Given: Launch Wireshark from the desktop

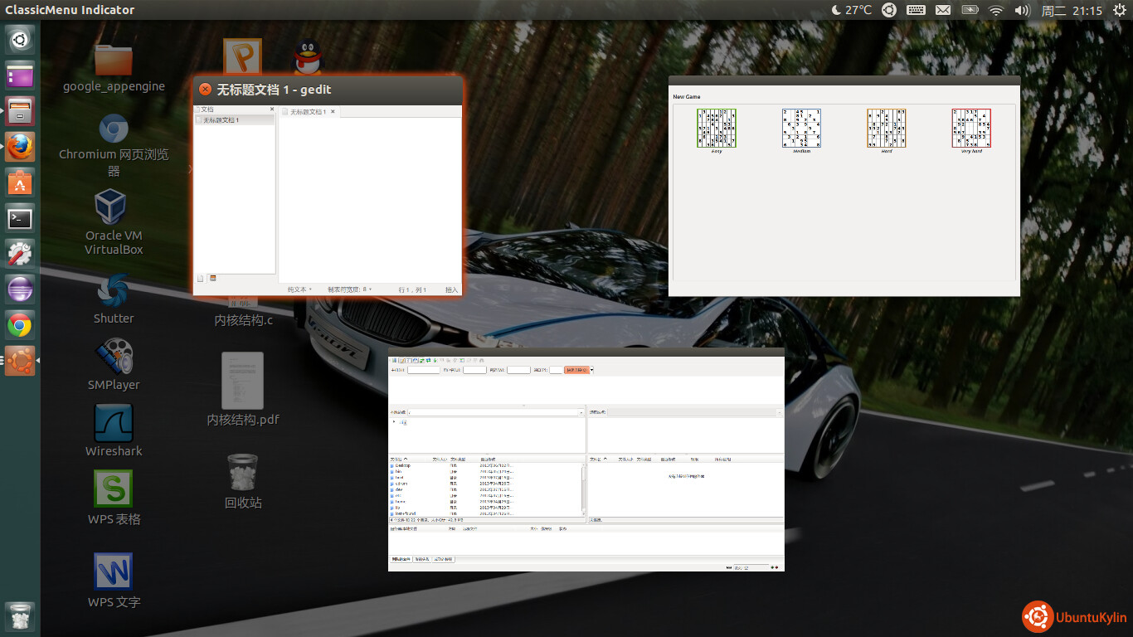Looking at the screenshot, I should pos(114,431).
